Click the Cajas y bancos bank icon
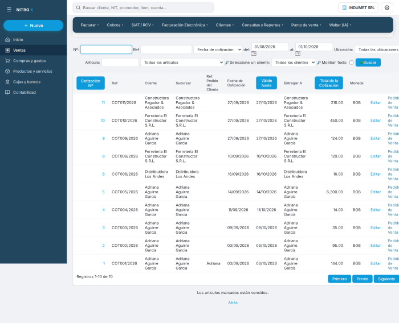399x323 pixels. point(7,82)
